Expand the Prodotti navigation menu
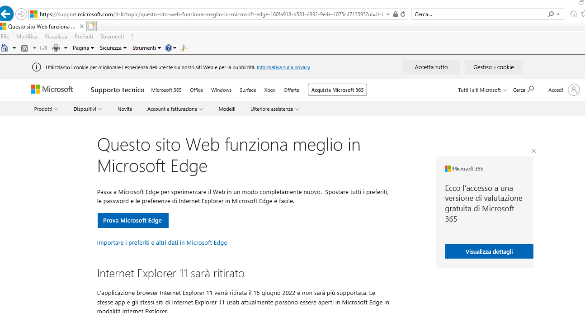This screenshot has width=585, height=313. coord(46,109)
